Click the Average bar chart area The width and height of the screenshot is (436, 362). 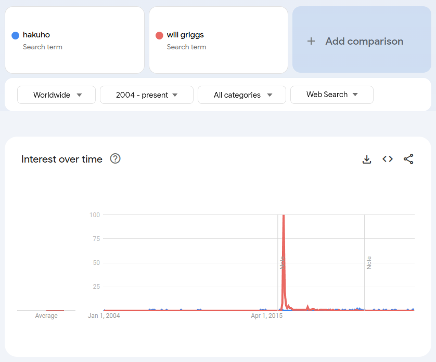tap(46, 310)
